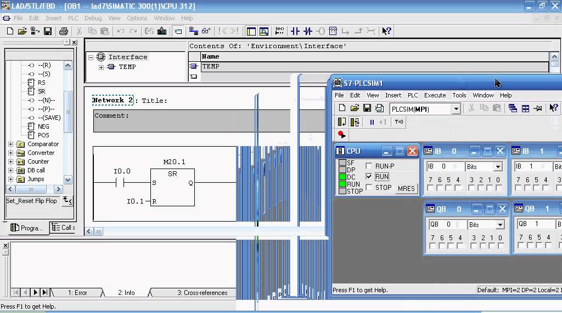Click PLCSIM record/playback red icon

(341, 135)
